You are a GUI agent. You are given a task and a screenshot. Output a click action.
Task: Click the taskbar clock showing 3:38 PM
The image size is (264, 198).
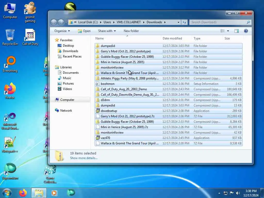tap(251, 193)
